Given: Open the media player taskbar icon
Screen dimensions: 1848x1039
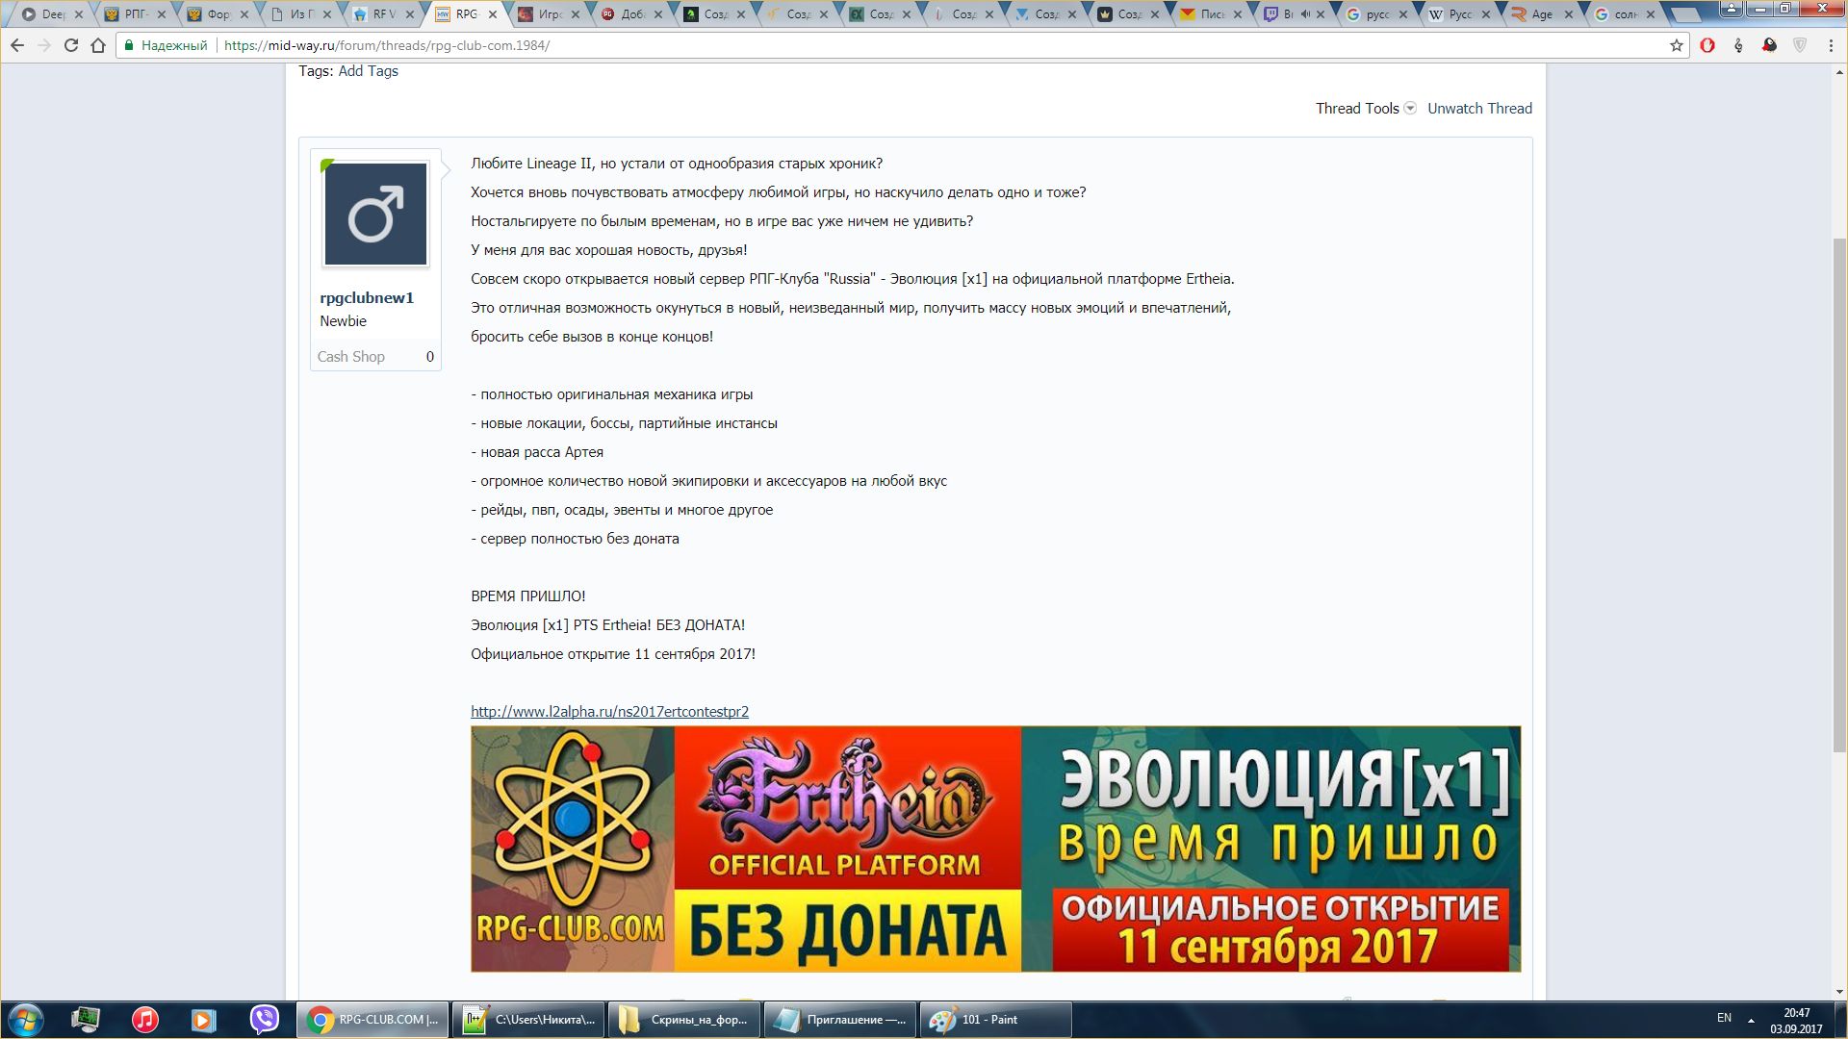Looking at the screenshot, I should [x=203, y=1020].
